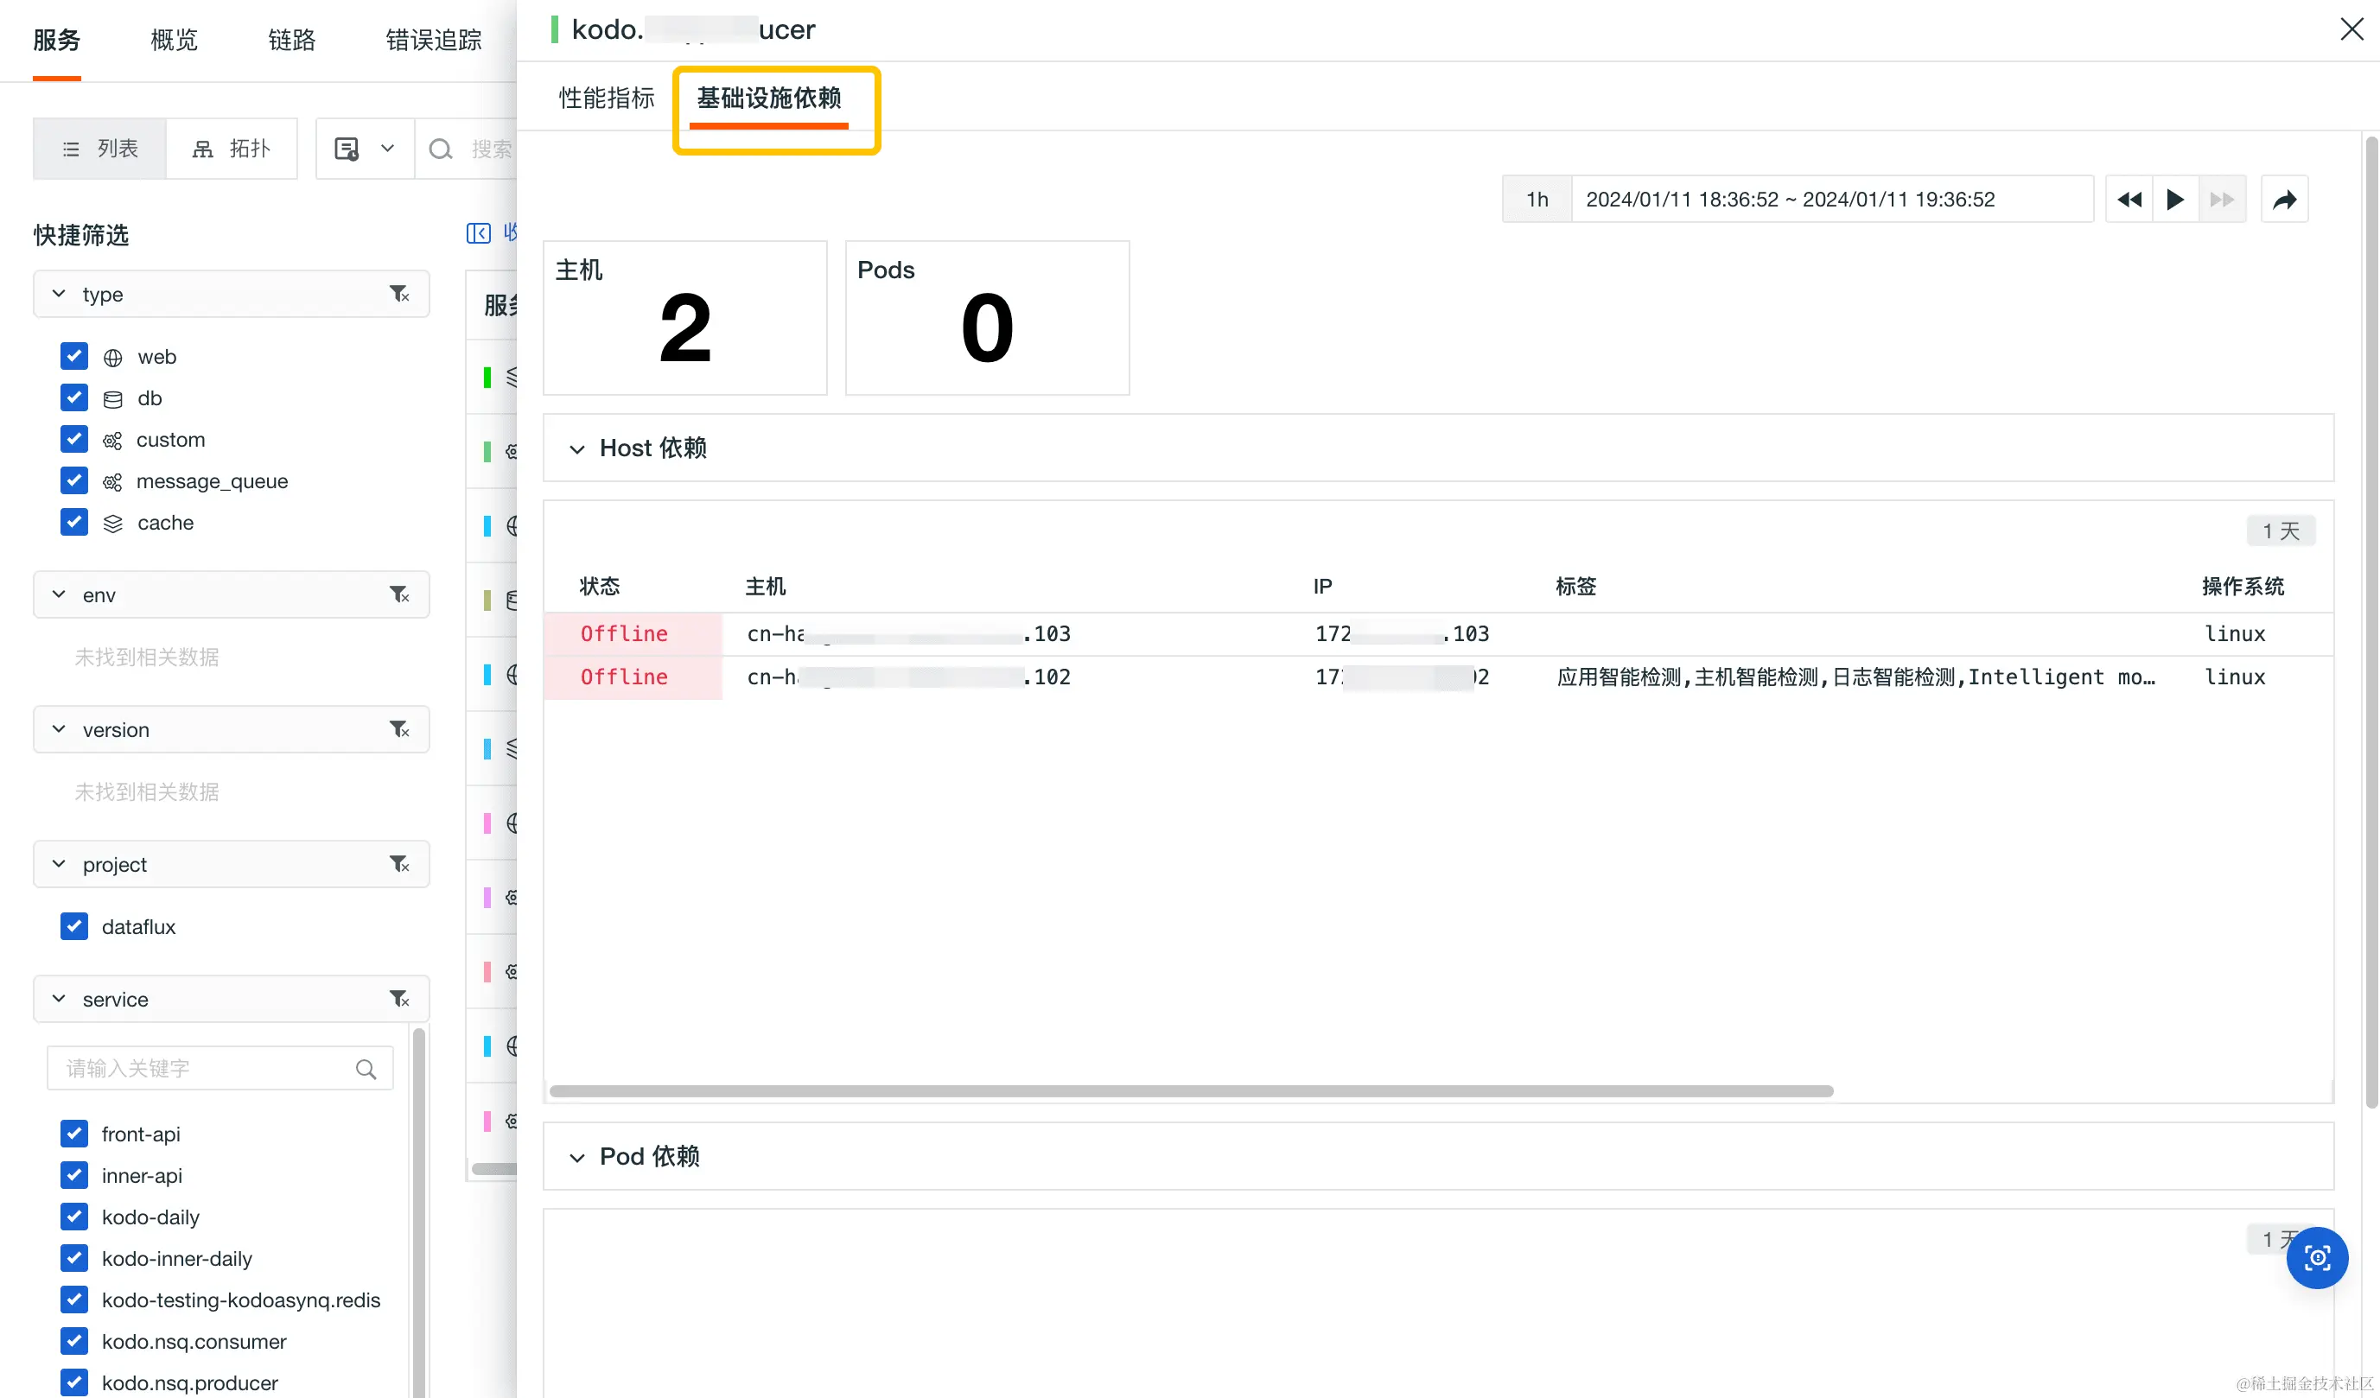The image size is (2380, 1398).
Task: Clear the type filter icon
Action: (399, 295)
